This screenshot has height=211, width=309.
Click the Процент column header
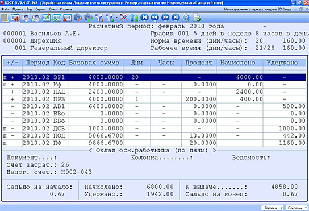point(199,63)
